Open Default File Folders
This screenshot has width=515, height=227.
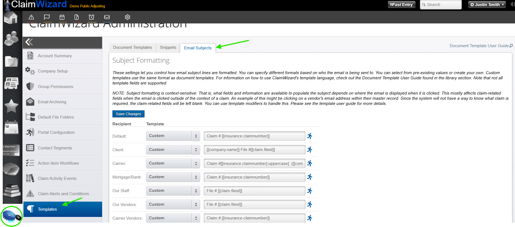[x=63, y=117]
